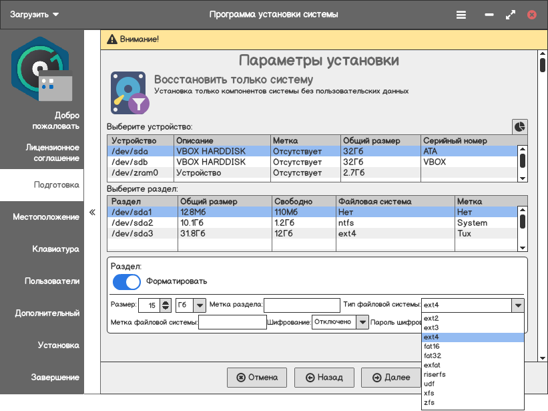Open the Загрузить dropdown menu

pos(34,15)
